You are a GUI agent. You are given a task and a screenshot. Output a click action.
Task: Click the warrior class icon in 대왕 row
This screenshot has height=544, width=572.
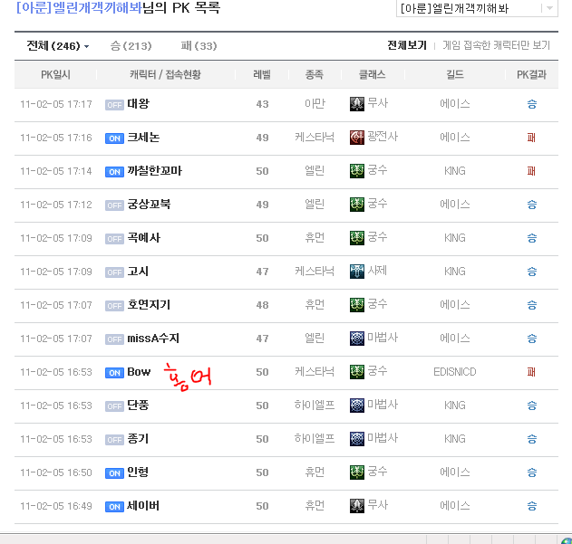[357, 104]
